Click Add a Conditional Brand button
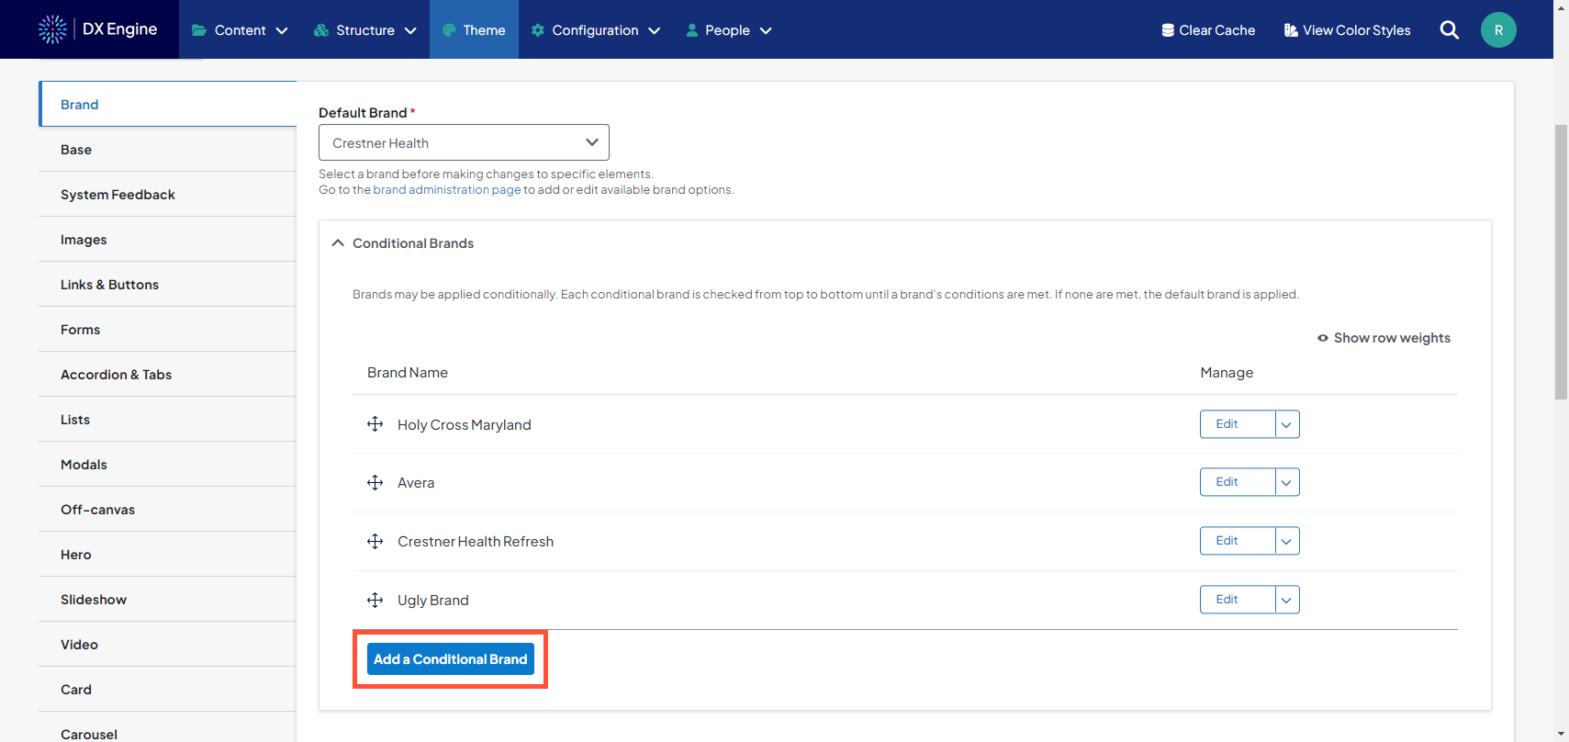Image resolution: width=1569 pixels, height=742 pixels. pyautogui.click(x=451, y=659)
